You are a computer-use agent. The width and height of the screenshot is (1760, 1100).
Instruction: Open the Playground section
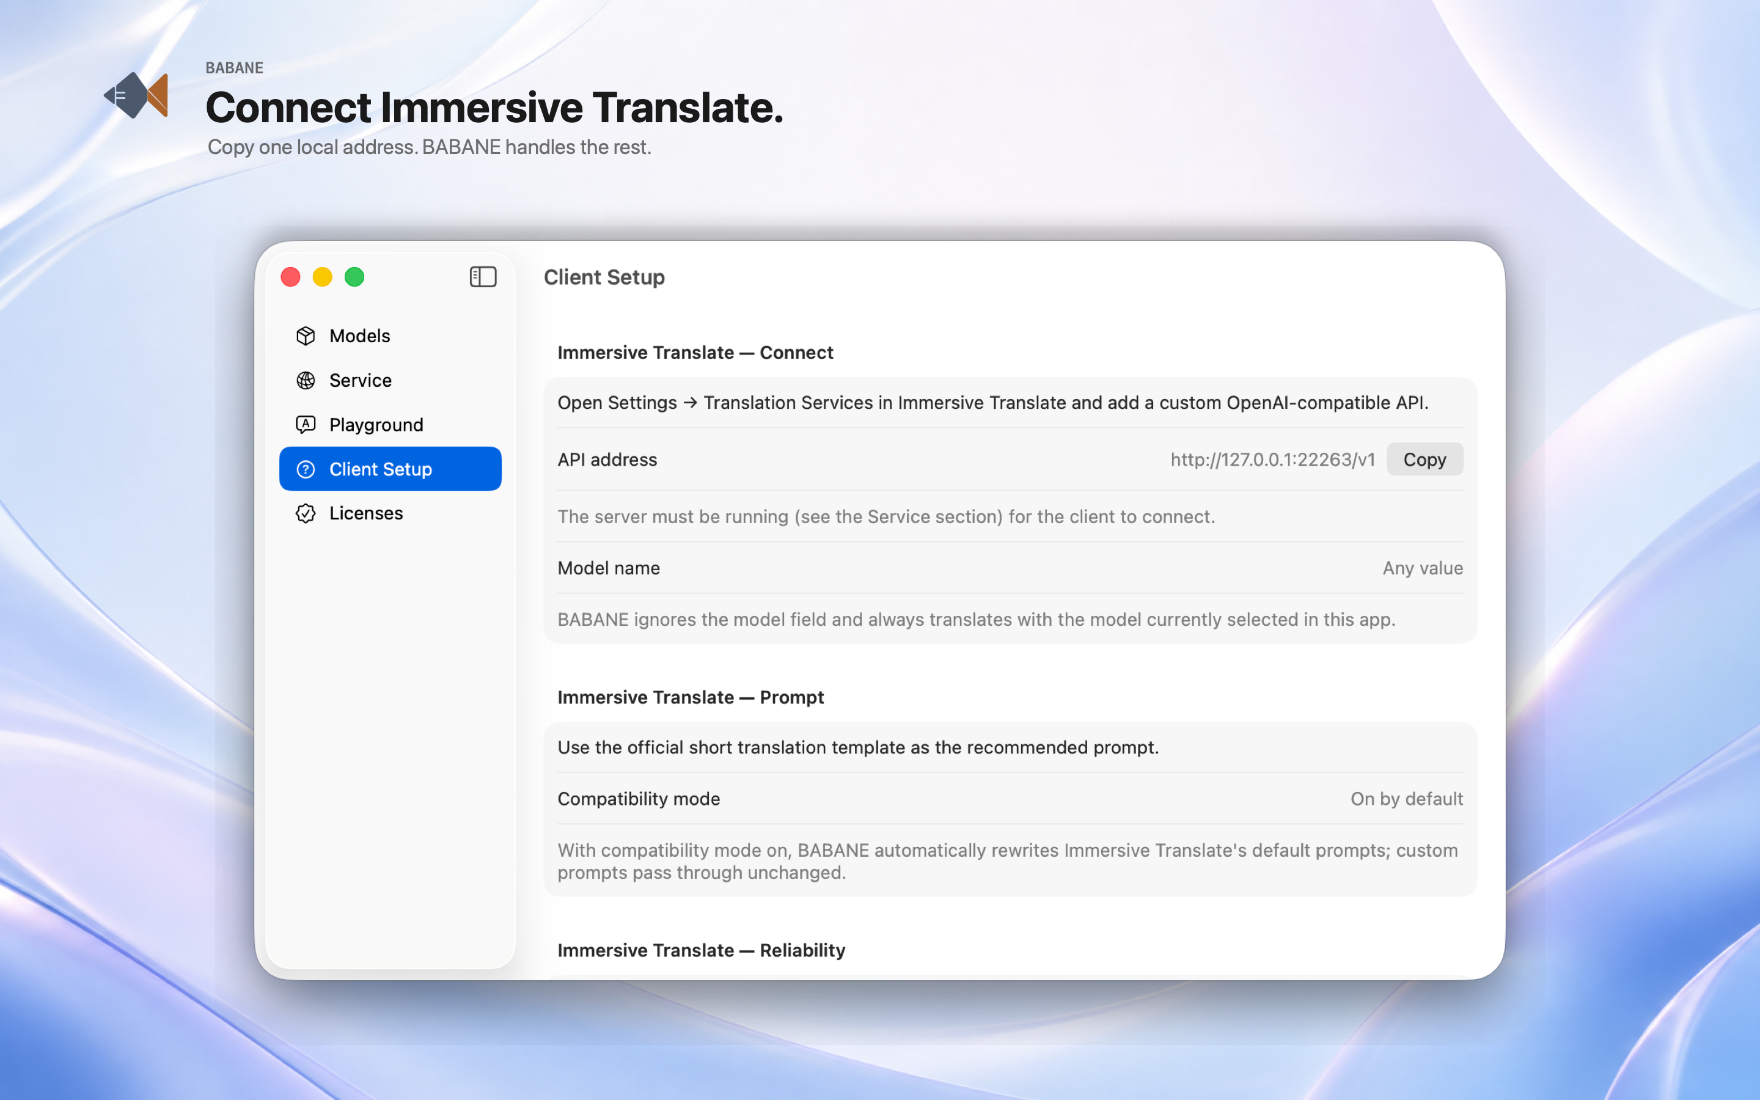[391, 424]
